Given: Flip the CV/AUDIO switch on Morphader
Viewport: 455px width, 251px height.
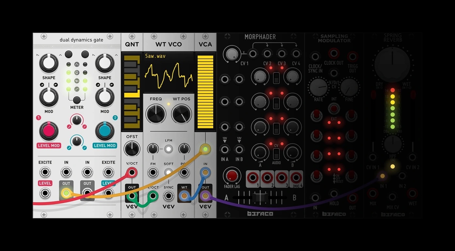Looking at the screenshot, I should pos(276,154).
